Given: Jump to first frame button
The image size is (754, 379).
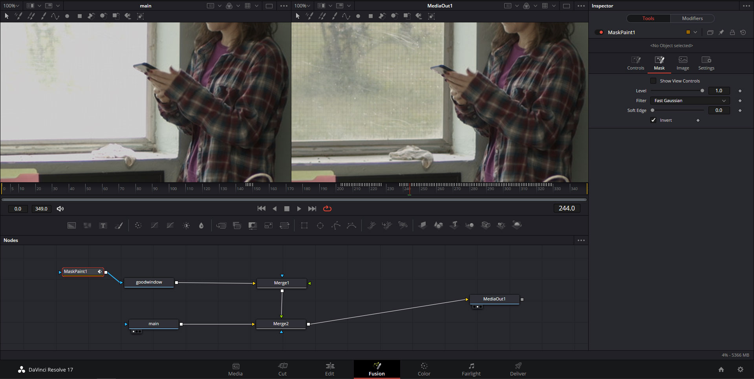Looking at the screenshot, I should (x=262, y=209).
